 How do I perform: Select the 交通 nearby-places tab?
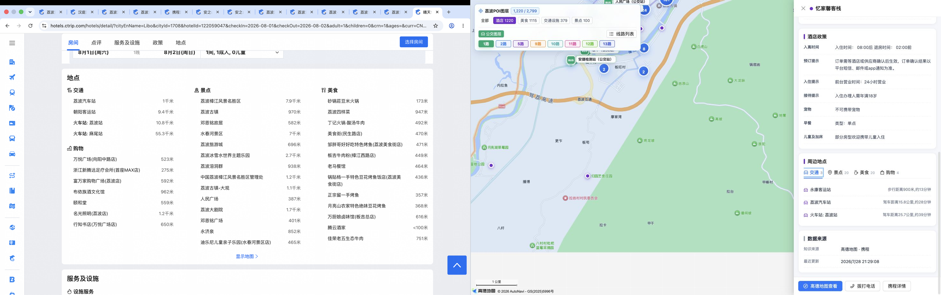(x=813, y=173)
